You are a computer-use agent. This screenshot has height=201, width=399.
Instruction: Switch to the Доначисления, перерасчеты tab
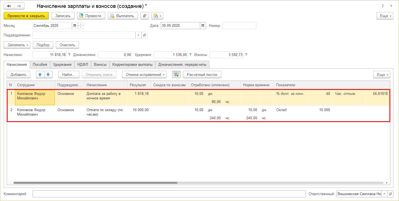(182, 64)
